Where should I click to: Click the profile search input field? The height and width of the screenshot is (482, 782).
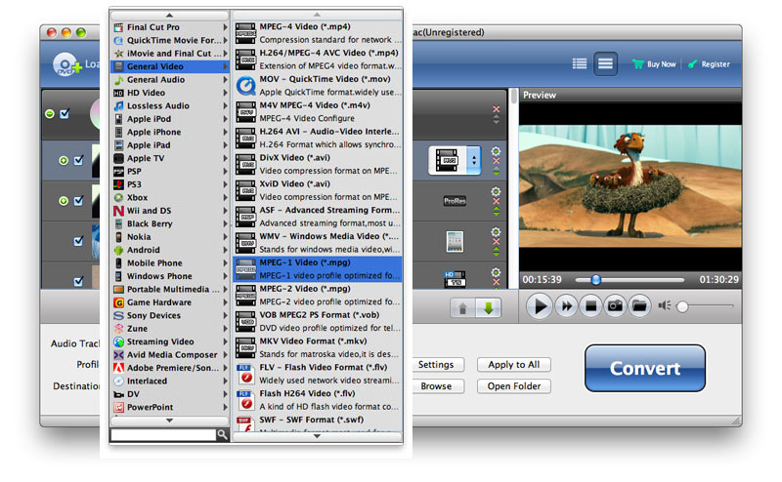pos(162,435)
